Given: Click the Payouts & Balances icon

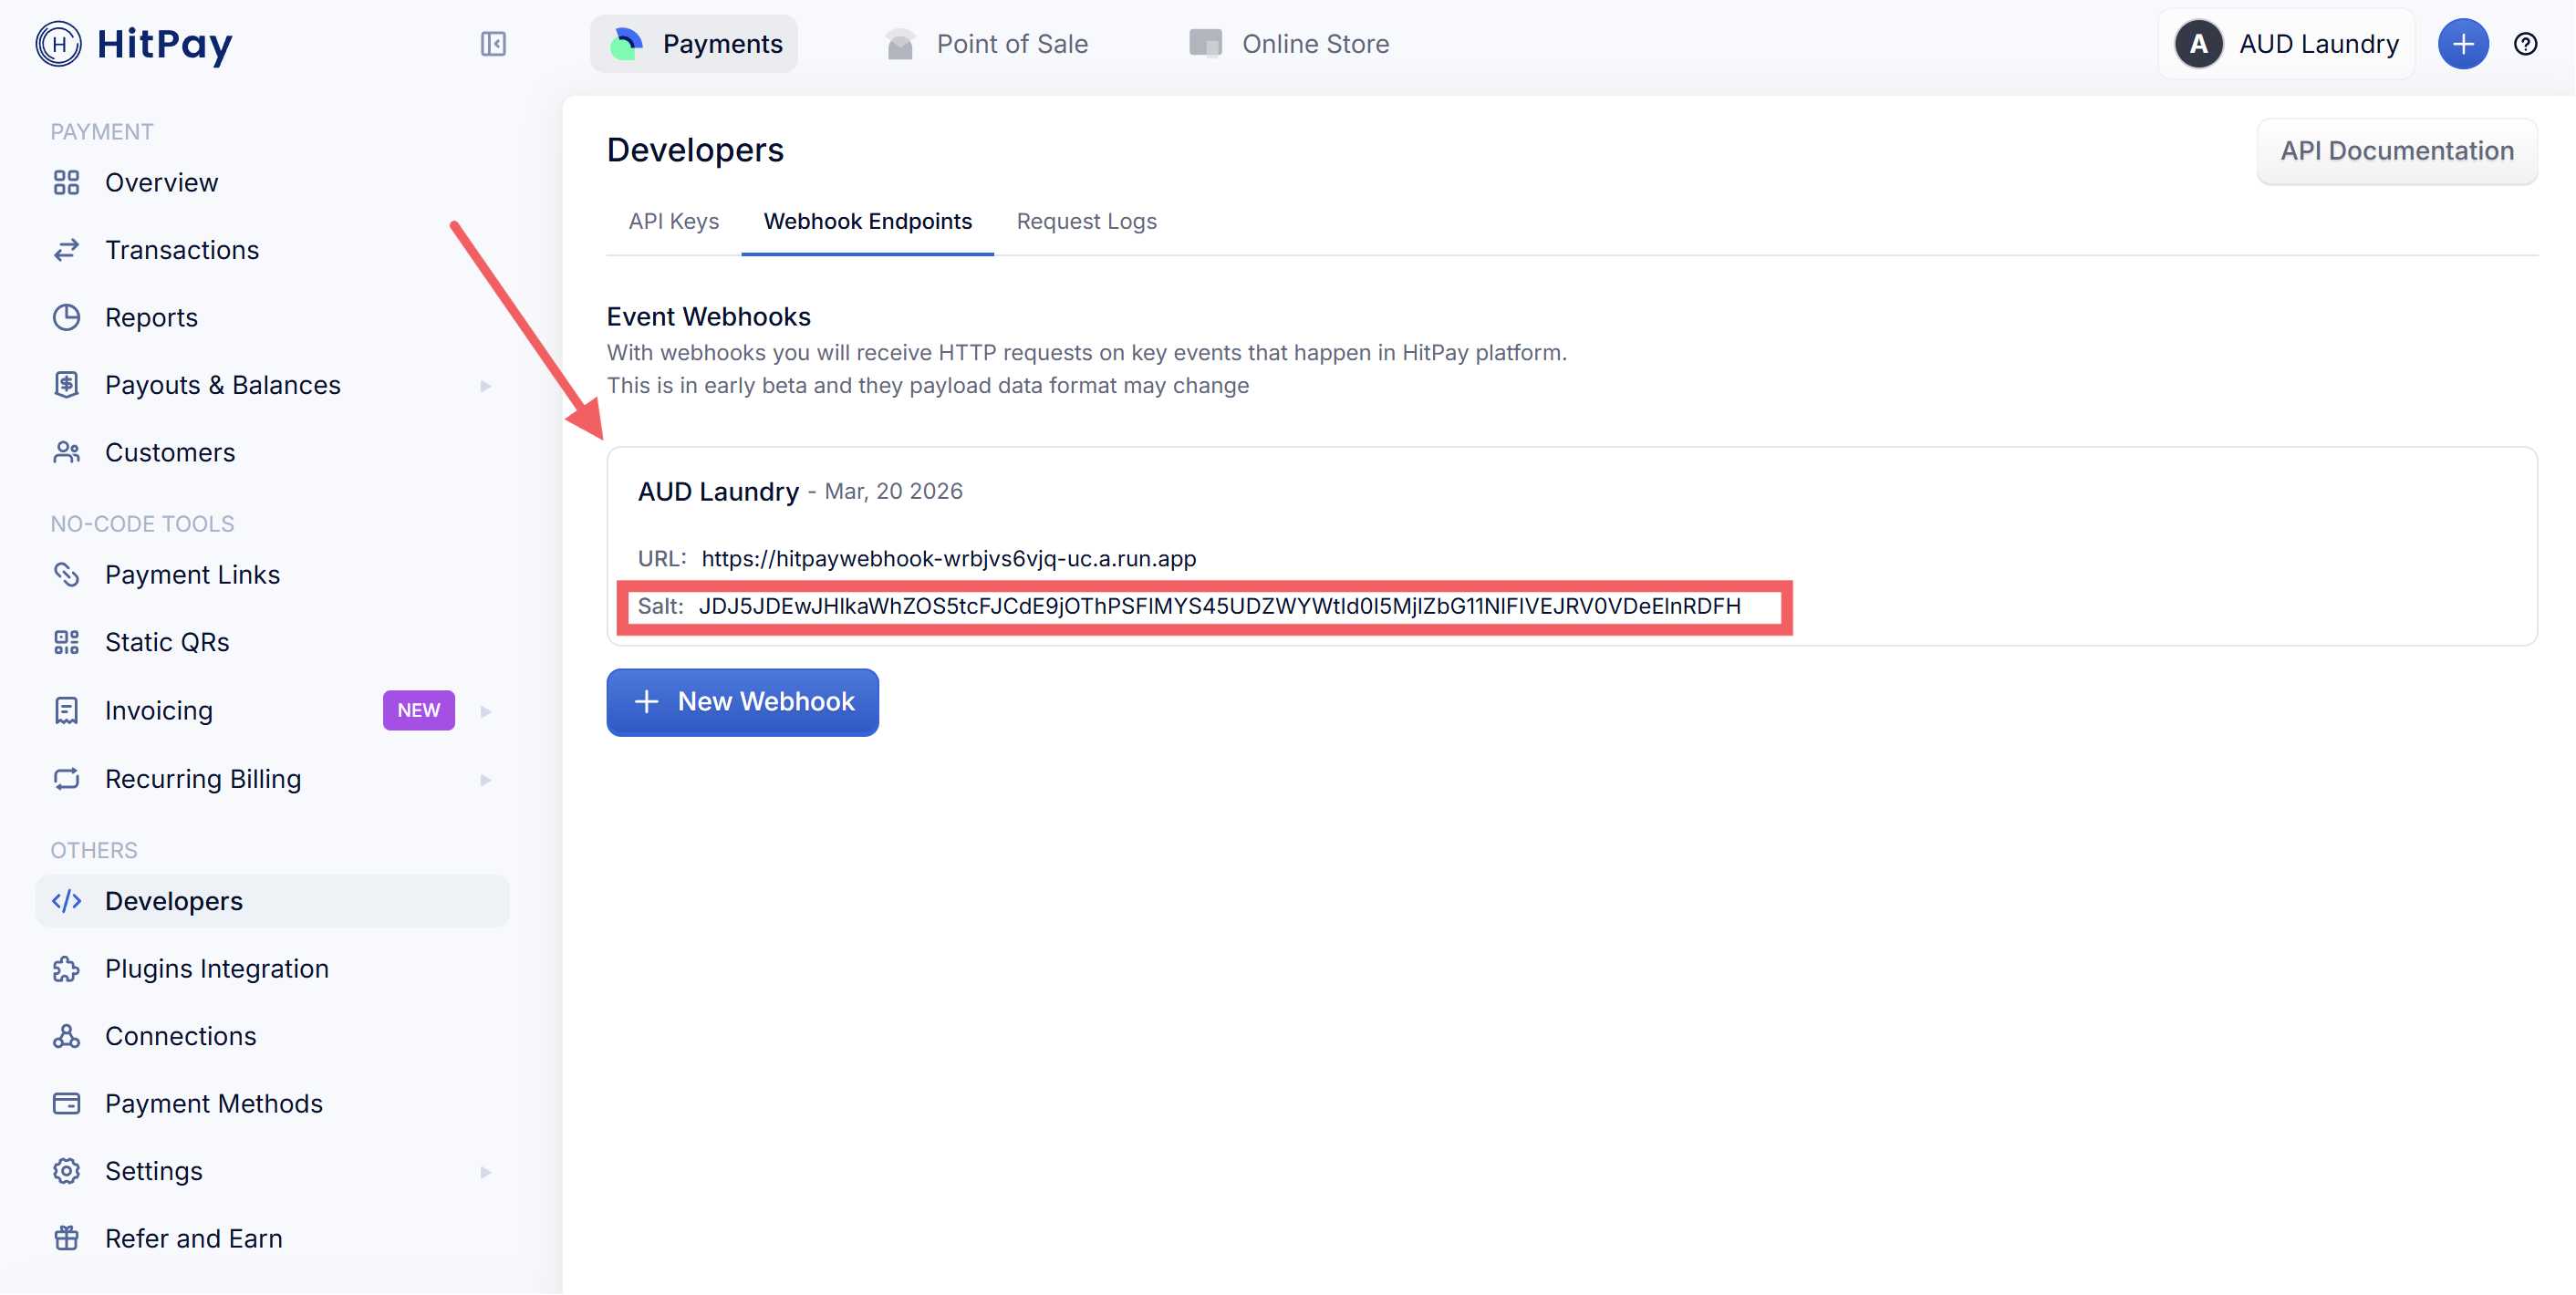Looking at the screenshot, I should [67, 385].
